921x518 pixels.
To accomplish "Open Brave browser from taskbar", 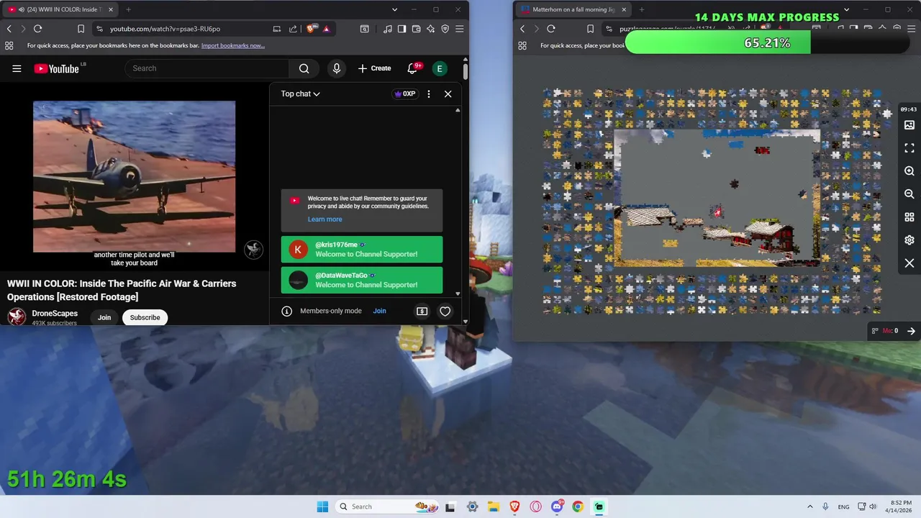I will pos(514,506).
